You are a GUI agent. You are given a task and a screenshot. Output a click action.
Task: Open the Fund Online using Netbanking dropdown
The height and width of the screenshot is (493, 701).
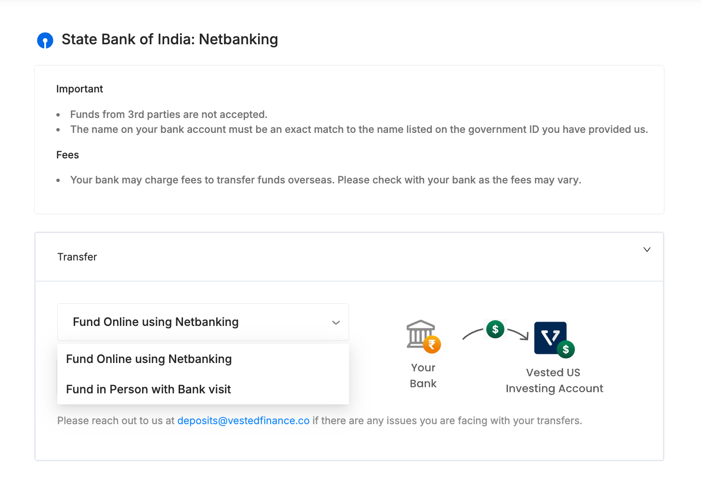pyautogui.click(x=203, y=322)
